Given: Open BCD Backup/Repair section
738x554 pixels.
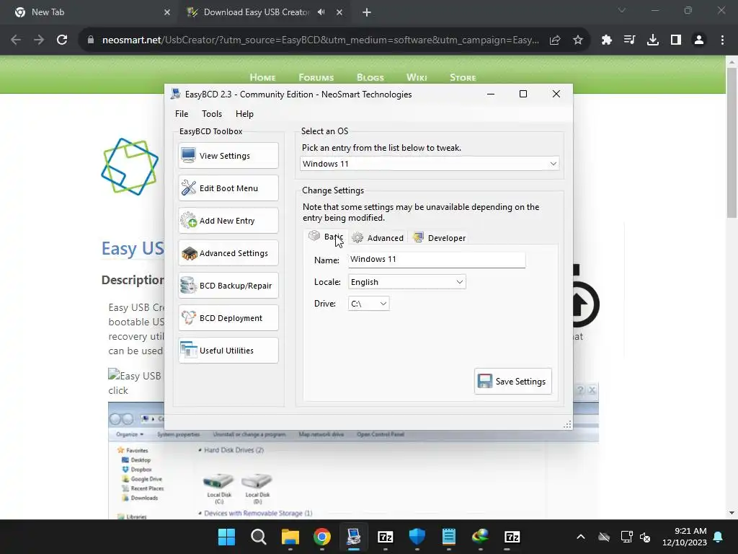Looking at the screenshot, I should [228, 286].
